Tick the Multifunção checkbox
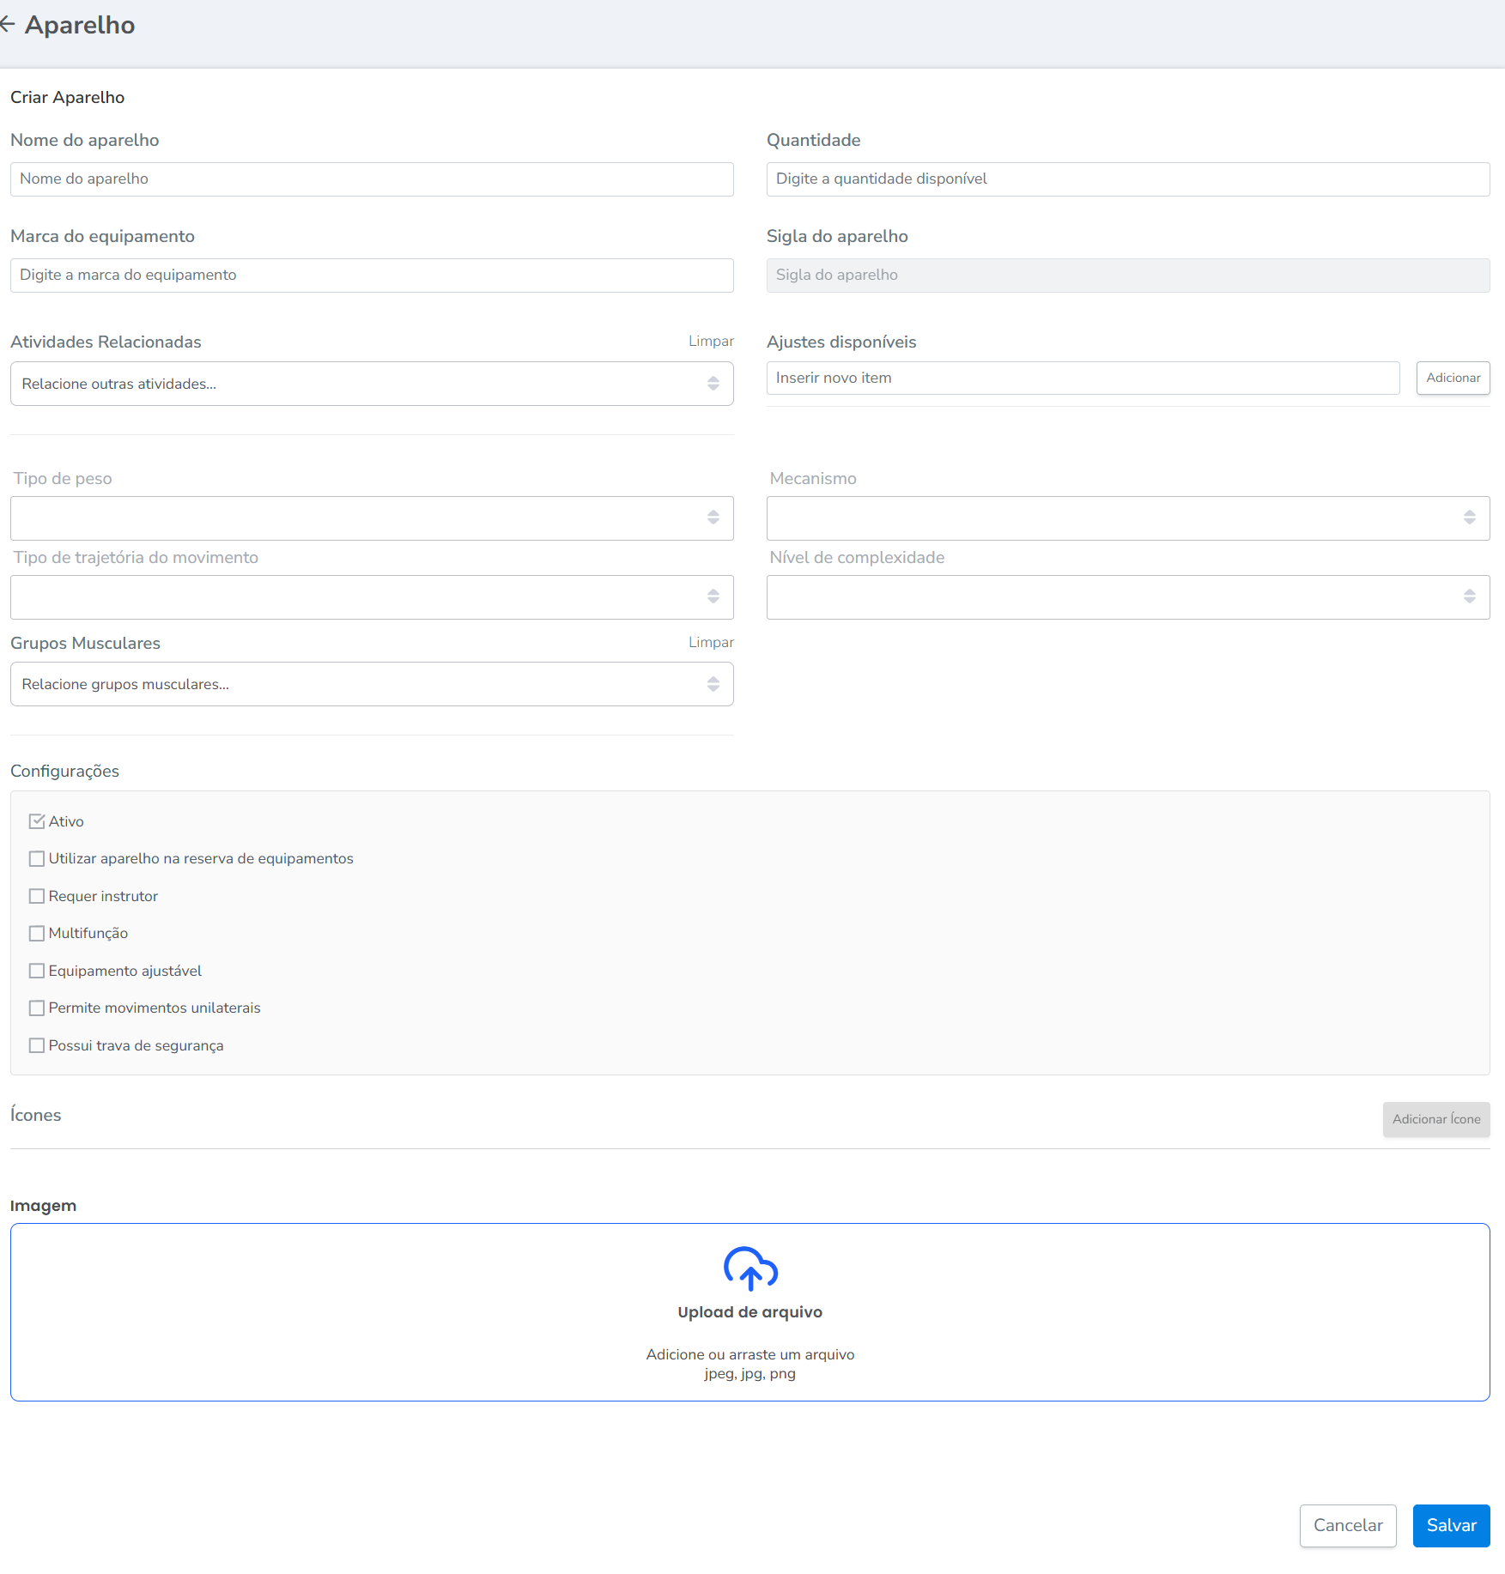The height and width of the screenshot is (1574, 1505). (37, 933)
